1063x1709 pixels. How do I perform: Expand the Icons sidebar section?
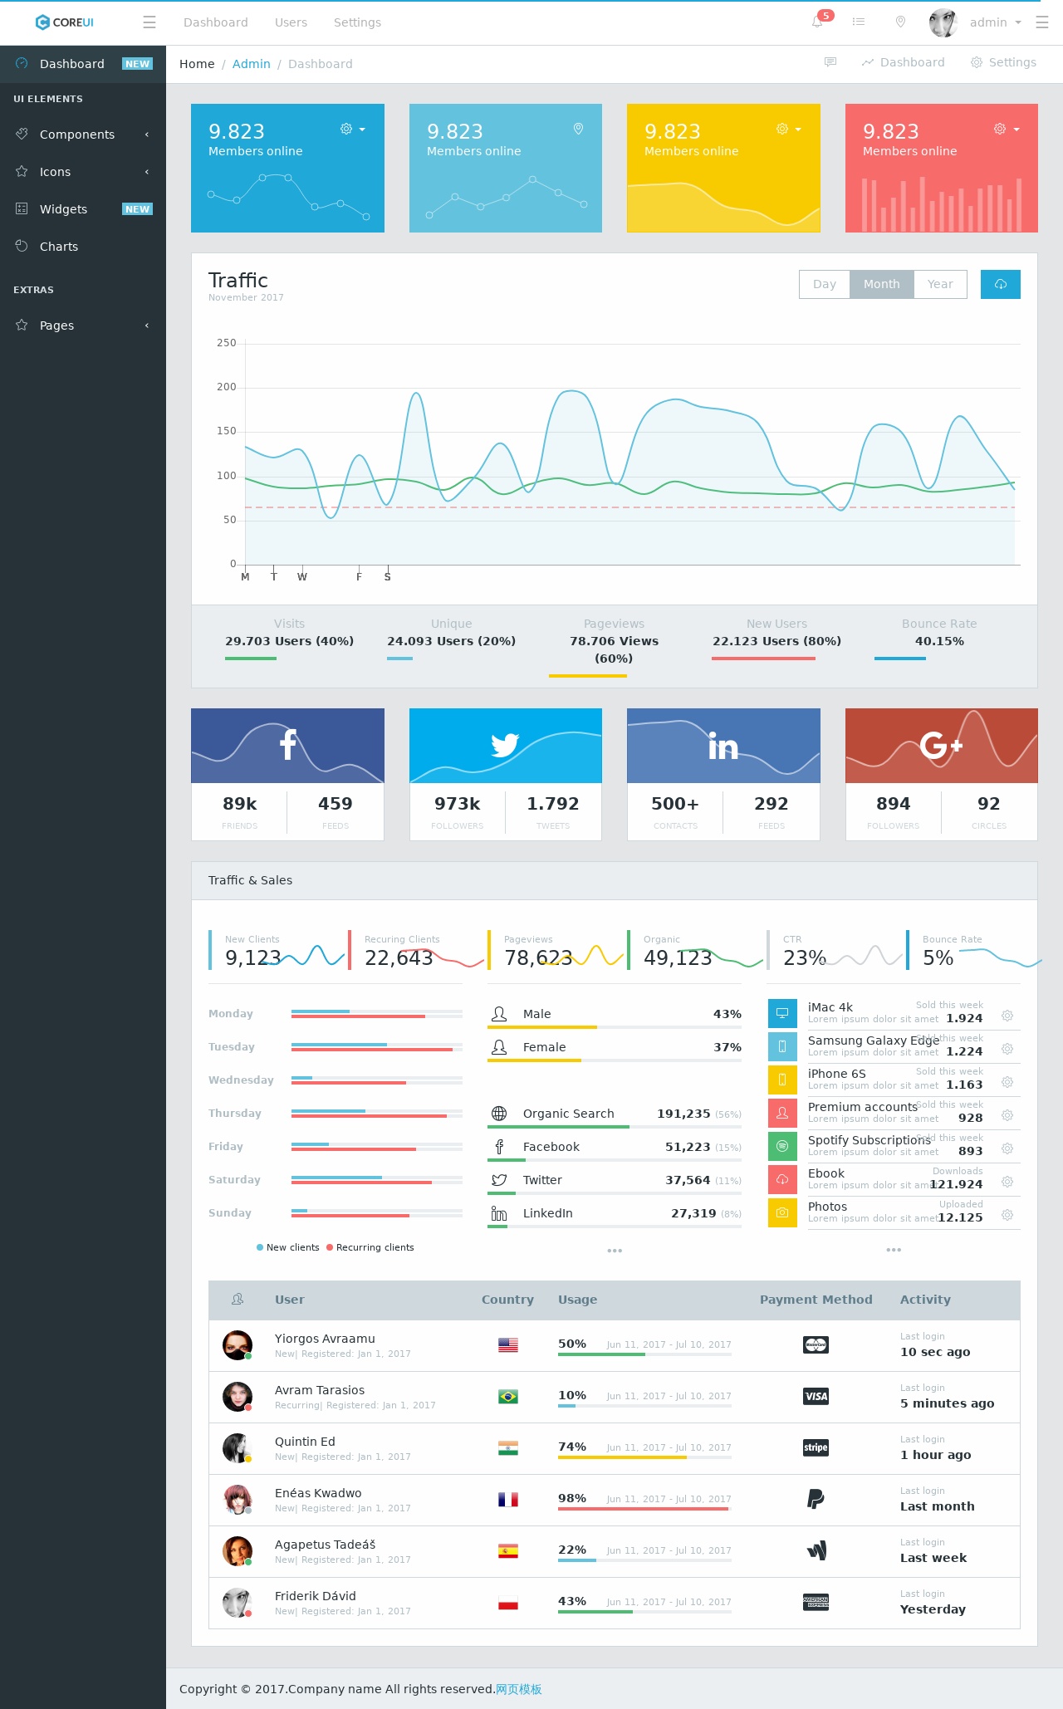tap(83, 172)
